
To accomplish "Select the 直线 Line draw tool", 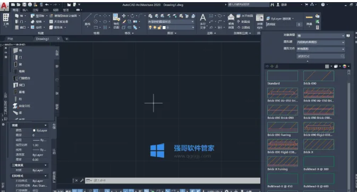I will point(88,19).
